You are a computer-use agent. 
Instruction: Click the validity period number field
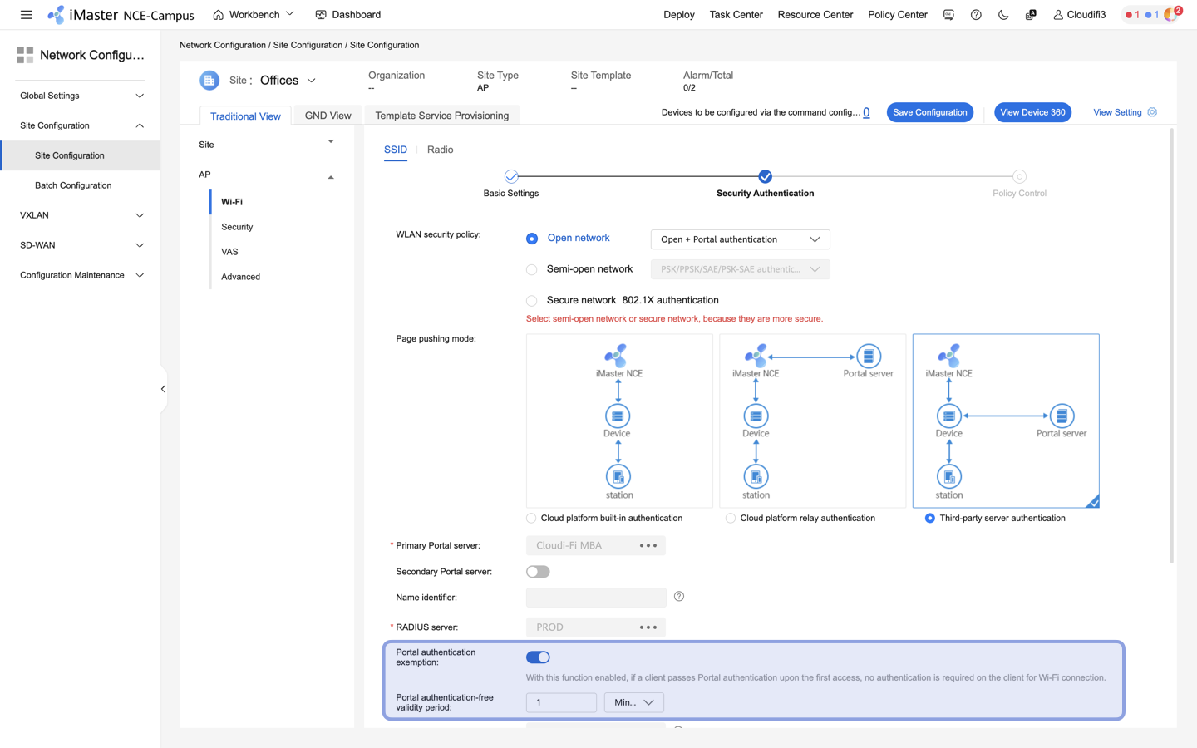(x=561, y=703)
